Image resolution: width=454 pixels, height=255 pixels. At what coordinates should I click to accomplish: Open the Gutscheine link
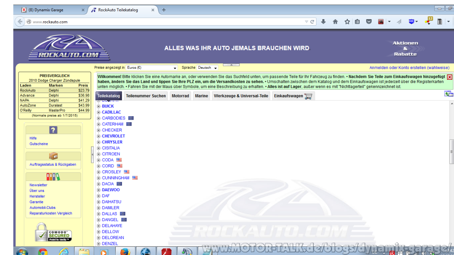39,144
